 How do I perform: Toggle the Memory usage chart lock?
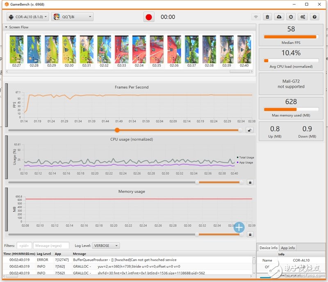250,235
